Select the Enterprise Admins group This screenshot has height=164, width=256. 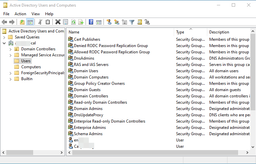90,128
